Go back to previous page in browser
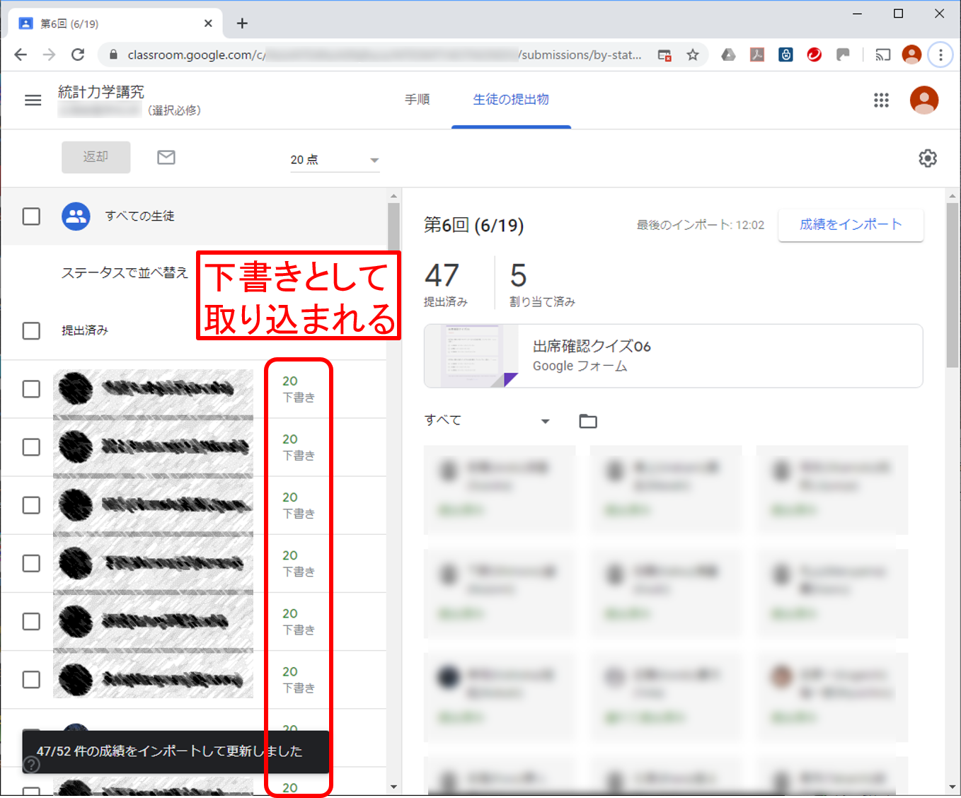 coord(21,54)
